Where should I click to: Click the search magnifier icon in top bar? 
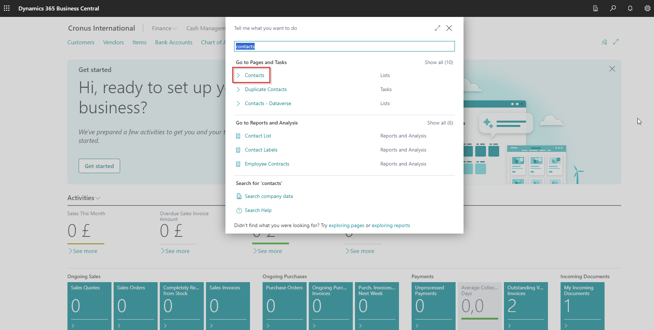coord(613,8)
